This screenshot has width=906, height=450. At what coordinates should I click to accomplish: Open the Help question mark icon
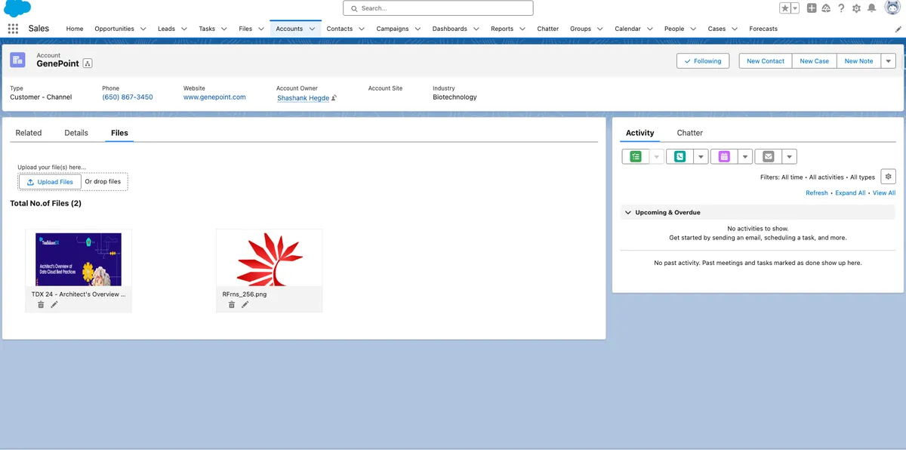pos(841,8)
